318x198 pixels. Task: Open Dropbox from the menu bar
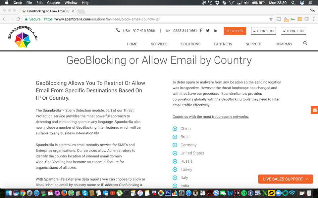(x=217, y=3)
